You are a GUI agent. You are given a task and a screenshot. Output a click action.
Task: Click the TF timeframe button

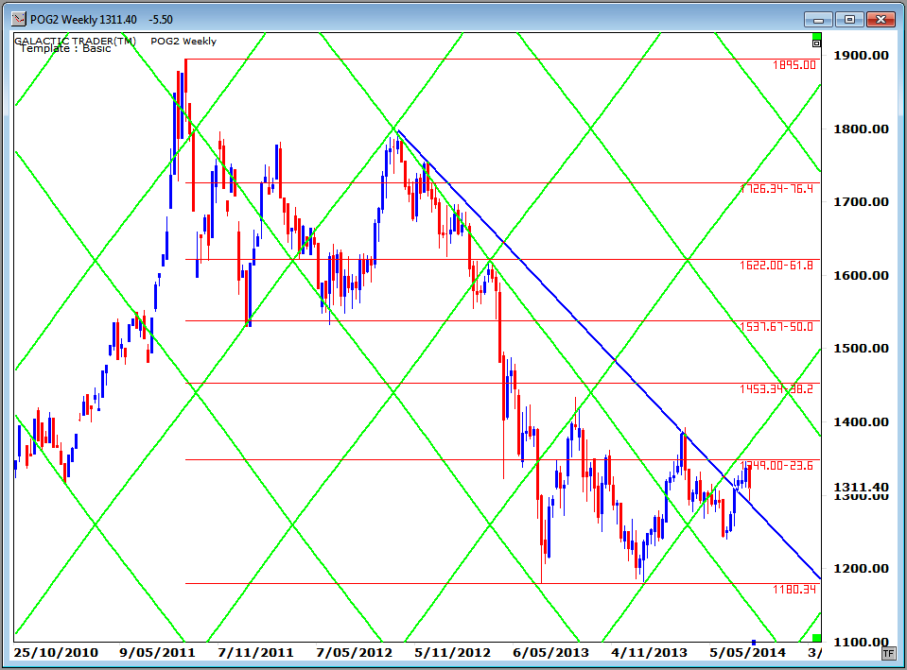coord(888,653)
